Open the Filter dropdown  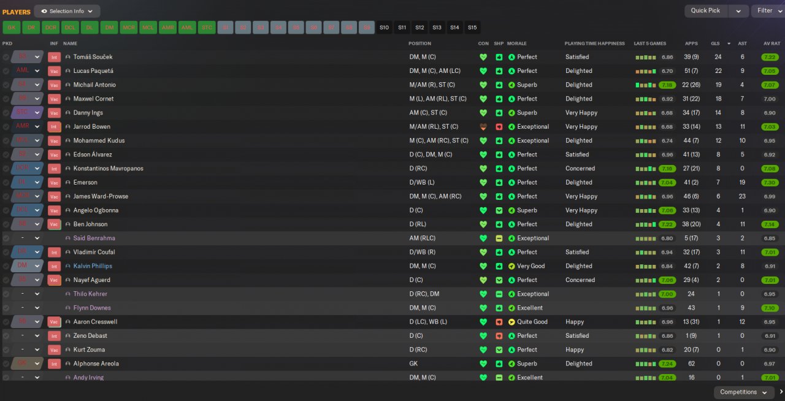pyautogui.click(x=768, y=10)
